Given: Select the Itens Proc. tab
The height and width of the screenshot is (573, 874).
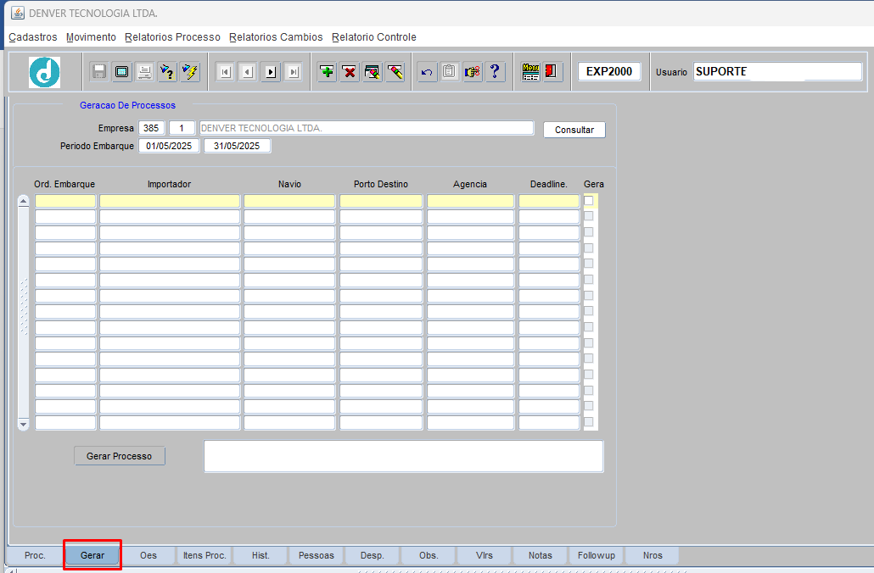Looking at the screenshot, I should pos(204,555).
